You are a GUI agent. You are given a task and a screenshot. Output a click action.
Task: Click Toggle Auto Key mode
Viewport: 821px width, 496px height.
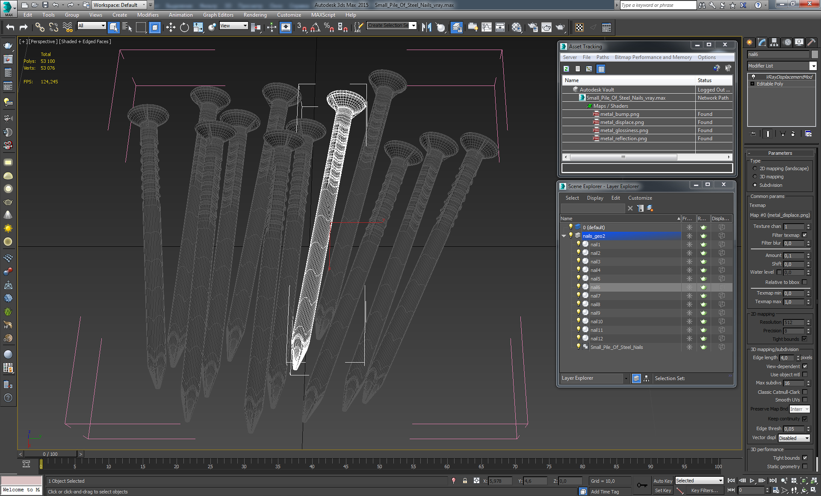(663, 481)
